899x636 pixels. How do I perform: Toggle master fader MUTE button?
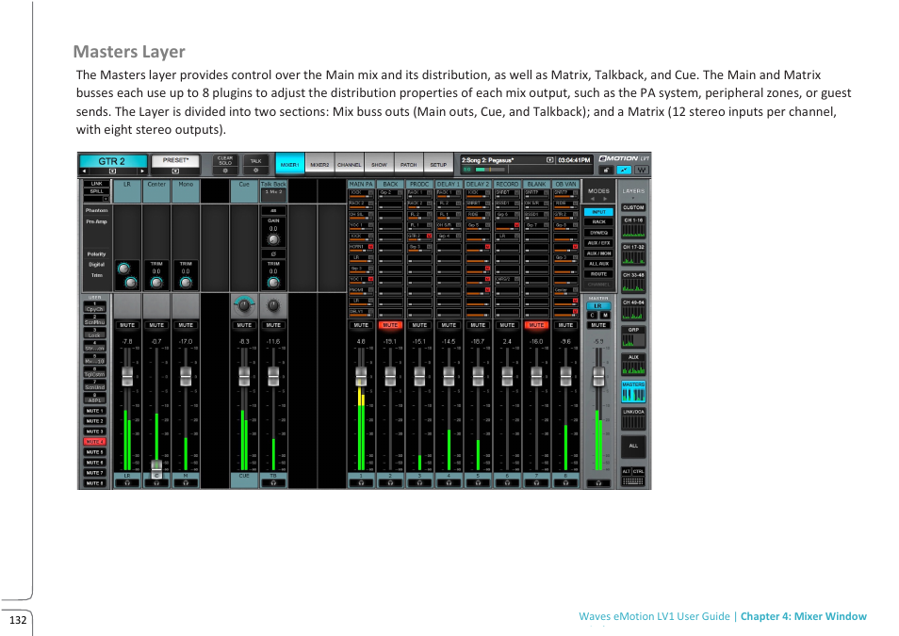click(x=598, y=325)
